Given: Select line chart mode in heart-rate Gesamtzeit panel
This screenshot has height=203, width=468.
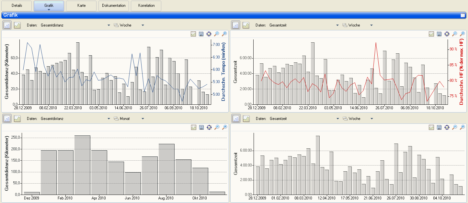Looking at the screenshot, I should [x=246, y=25].
